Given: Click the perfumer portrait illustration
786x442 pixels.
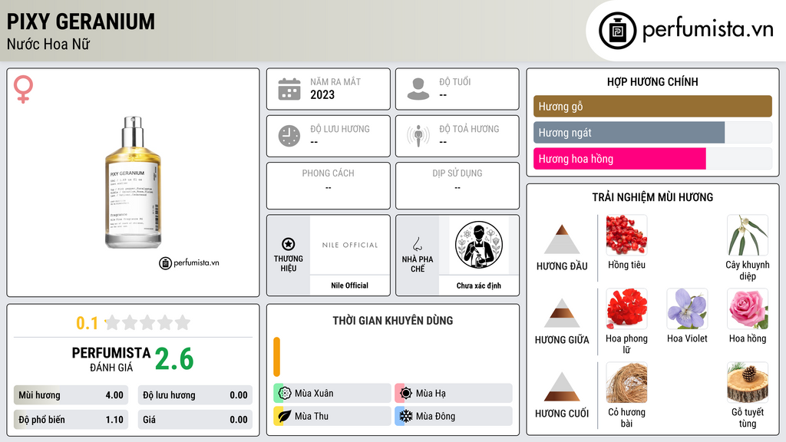Looking at the screenshot, I should 479,245.
